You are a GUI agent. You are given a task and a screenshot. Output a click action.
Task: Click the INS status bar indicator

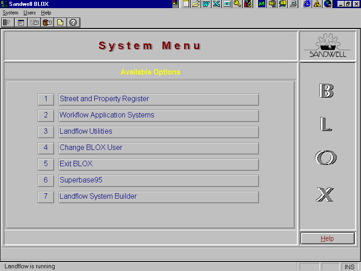coord(349,267)
